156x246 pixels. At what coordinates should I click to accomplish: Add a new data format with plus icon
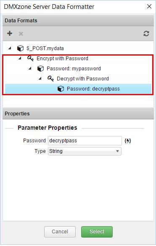click(10, 33)
